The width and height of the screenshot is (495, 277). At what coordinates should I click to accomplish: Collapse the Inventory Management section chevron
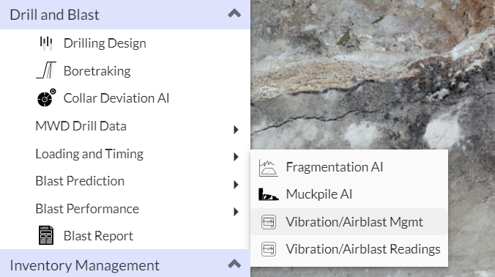point(234,264)
